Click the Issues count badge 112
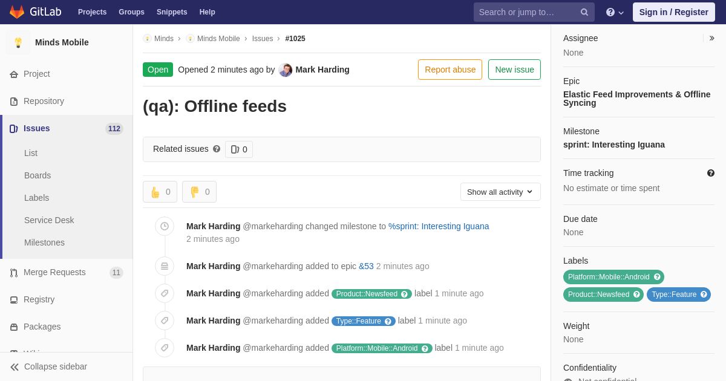Viewport: 726px width, 381px height. click(114, 129)
